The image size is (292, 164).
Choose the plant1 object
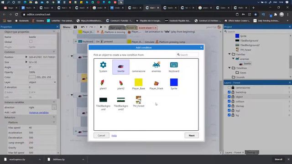point(103,84)
